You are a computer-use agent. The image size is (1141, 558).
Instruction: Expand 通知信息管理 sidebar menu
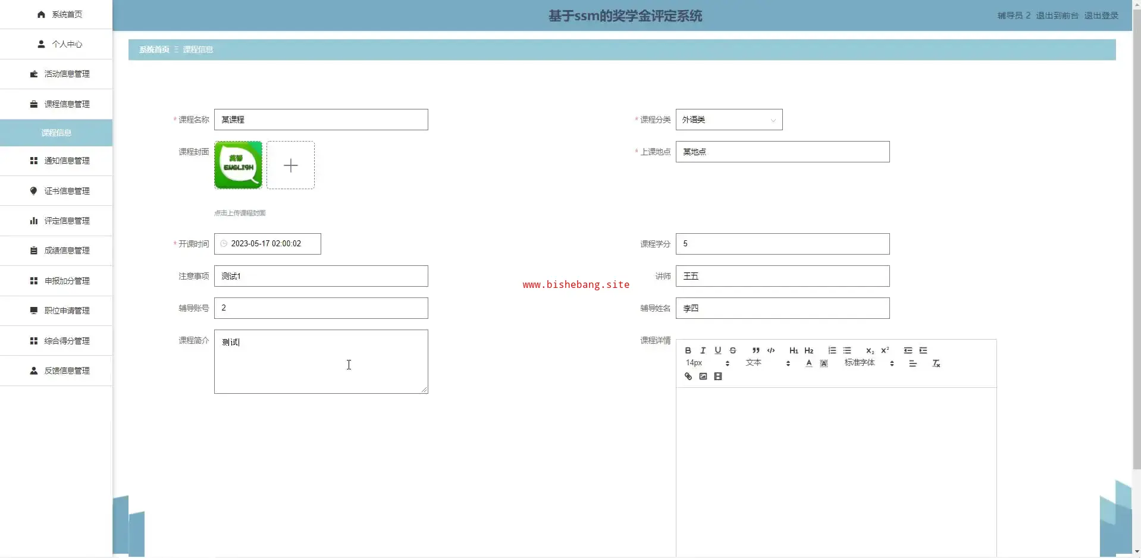tap(56, 161)
